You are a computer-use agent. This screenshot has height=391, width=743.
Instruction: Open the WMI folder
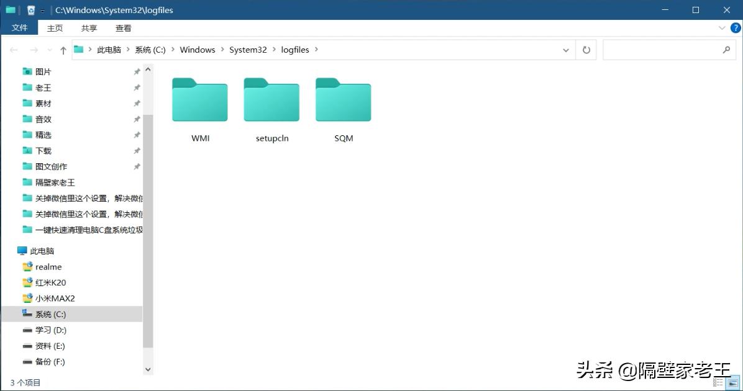(200, 110)
